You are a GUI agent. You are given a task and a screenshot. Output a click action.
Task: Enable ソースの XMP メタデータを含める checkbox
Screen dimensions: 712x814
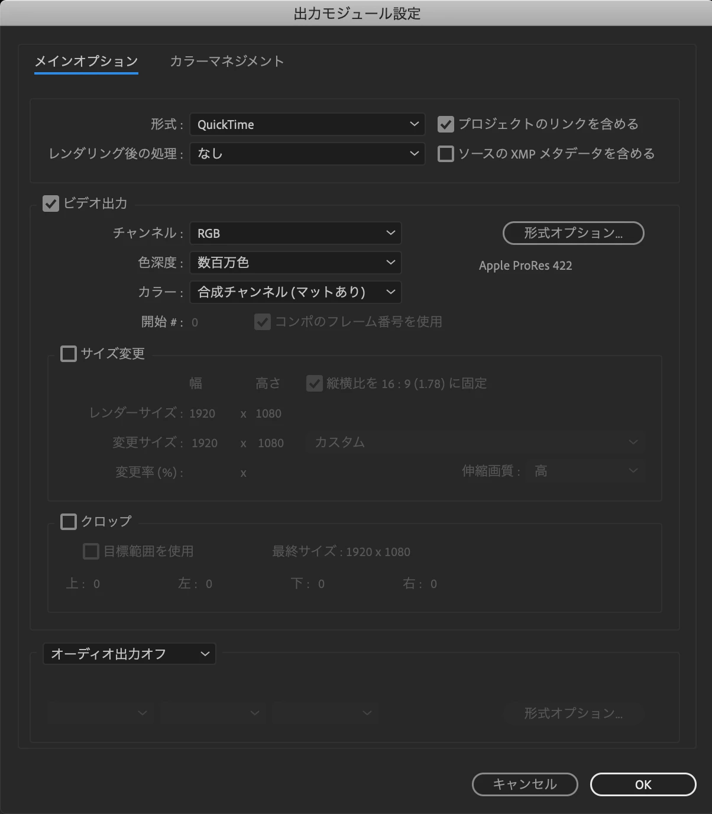[445, 154]
